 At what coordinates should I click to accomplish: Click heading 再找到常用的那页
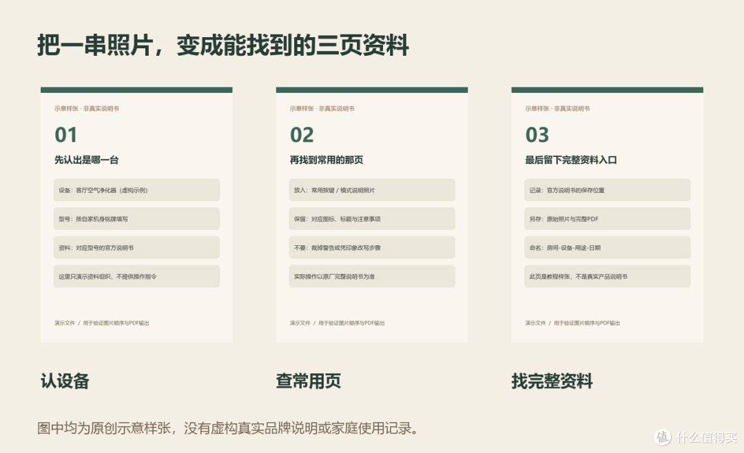pos(327,160)
